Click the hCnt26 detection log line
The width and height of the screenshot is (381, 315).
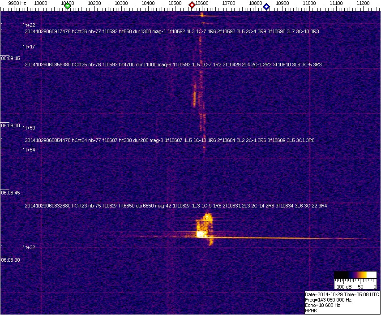(171, 32)
